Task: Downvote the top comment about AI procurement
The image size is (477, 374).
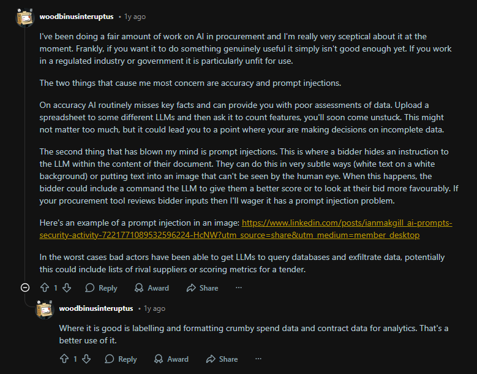Action: point(67,288)
